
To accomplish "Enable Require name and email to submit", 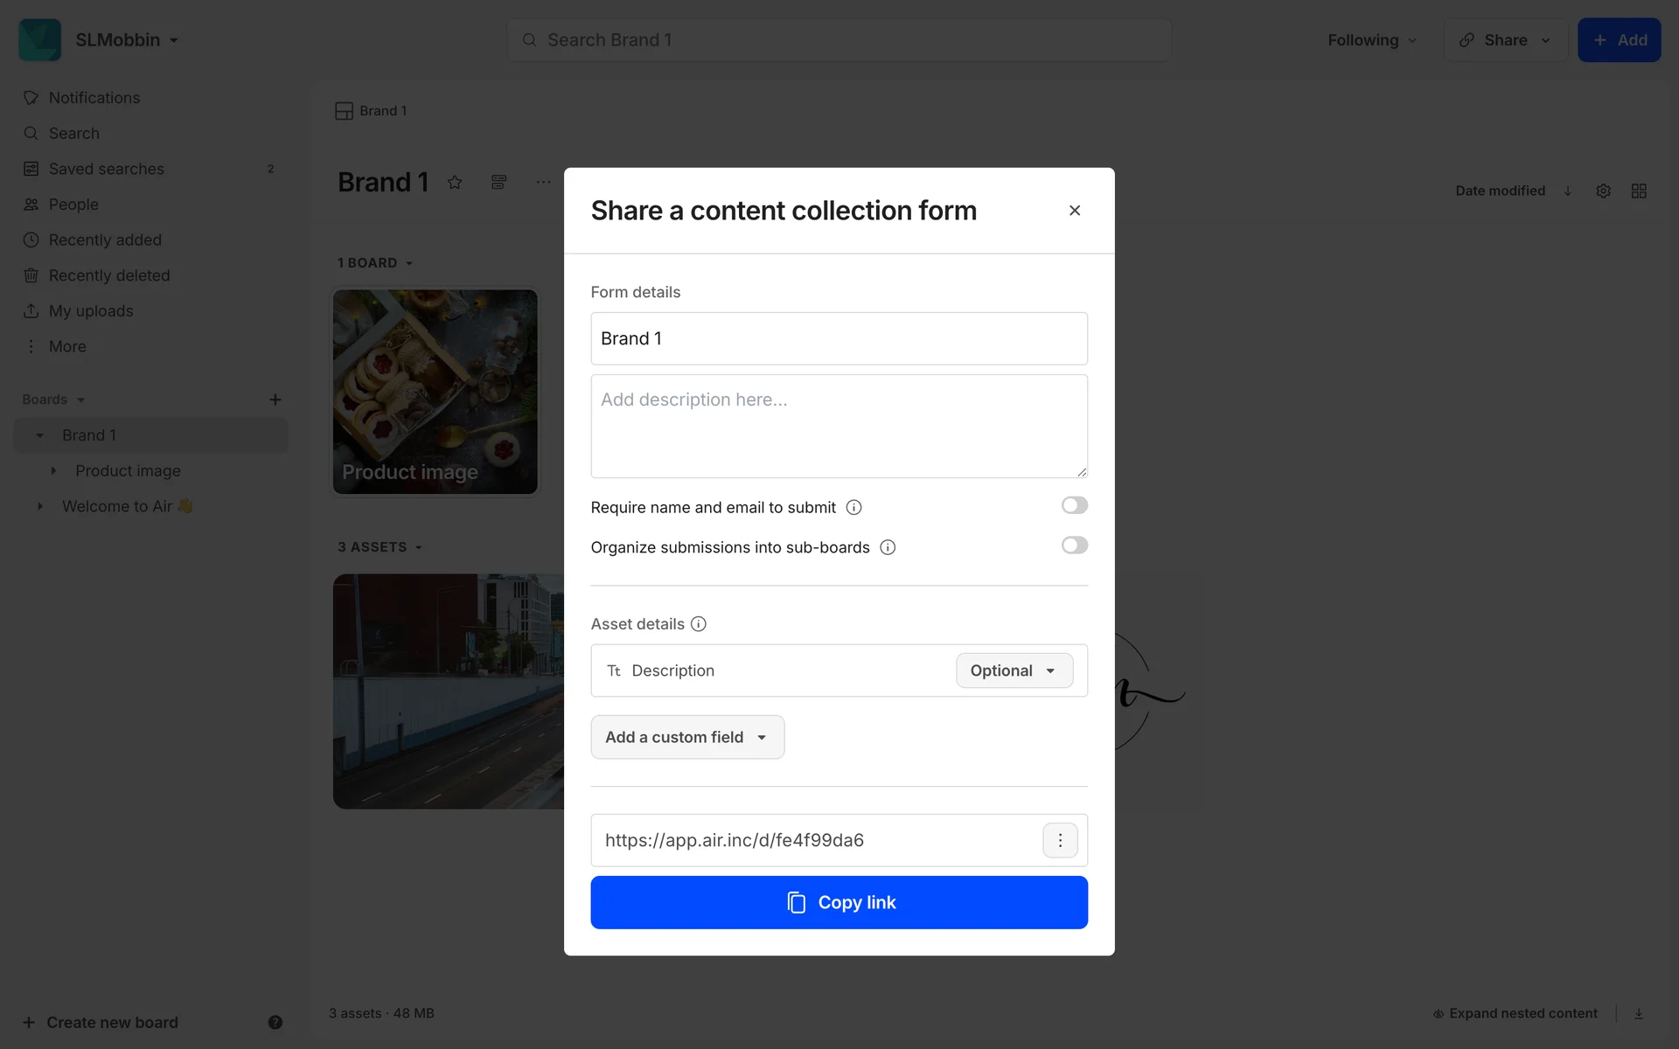I will point(1074,505).
